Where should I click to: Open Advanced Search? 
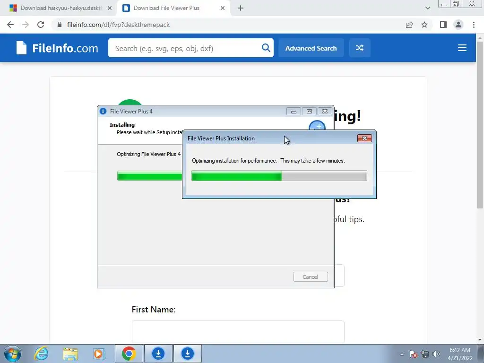coord(311,48)
